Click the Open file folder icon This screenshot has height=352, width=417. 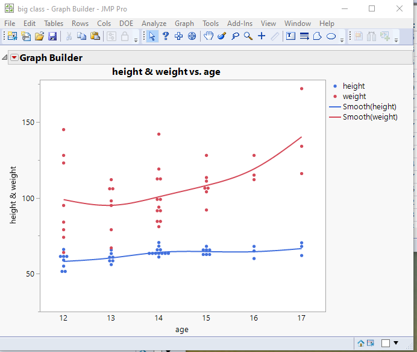tap(39, 36)
